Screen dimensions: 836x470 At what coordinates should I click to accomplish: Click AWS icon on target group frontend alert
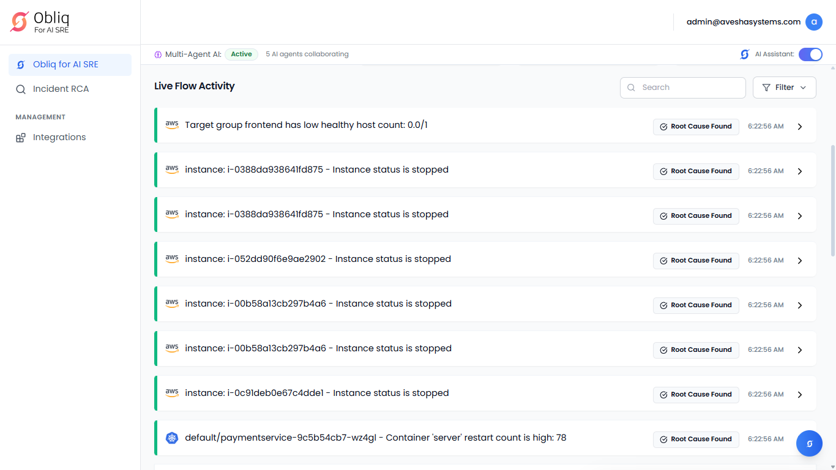(172, 125)
